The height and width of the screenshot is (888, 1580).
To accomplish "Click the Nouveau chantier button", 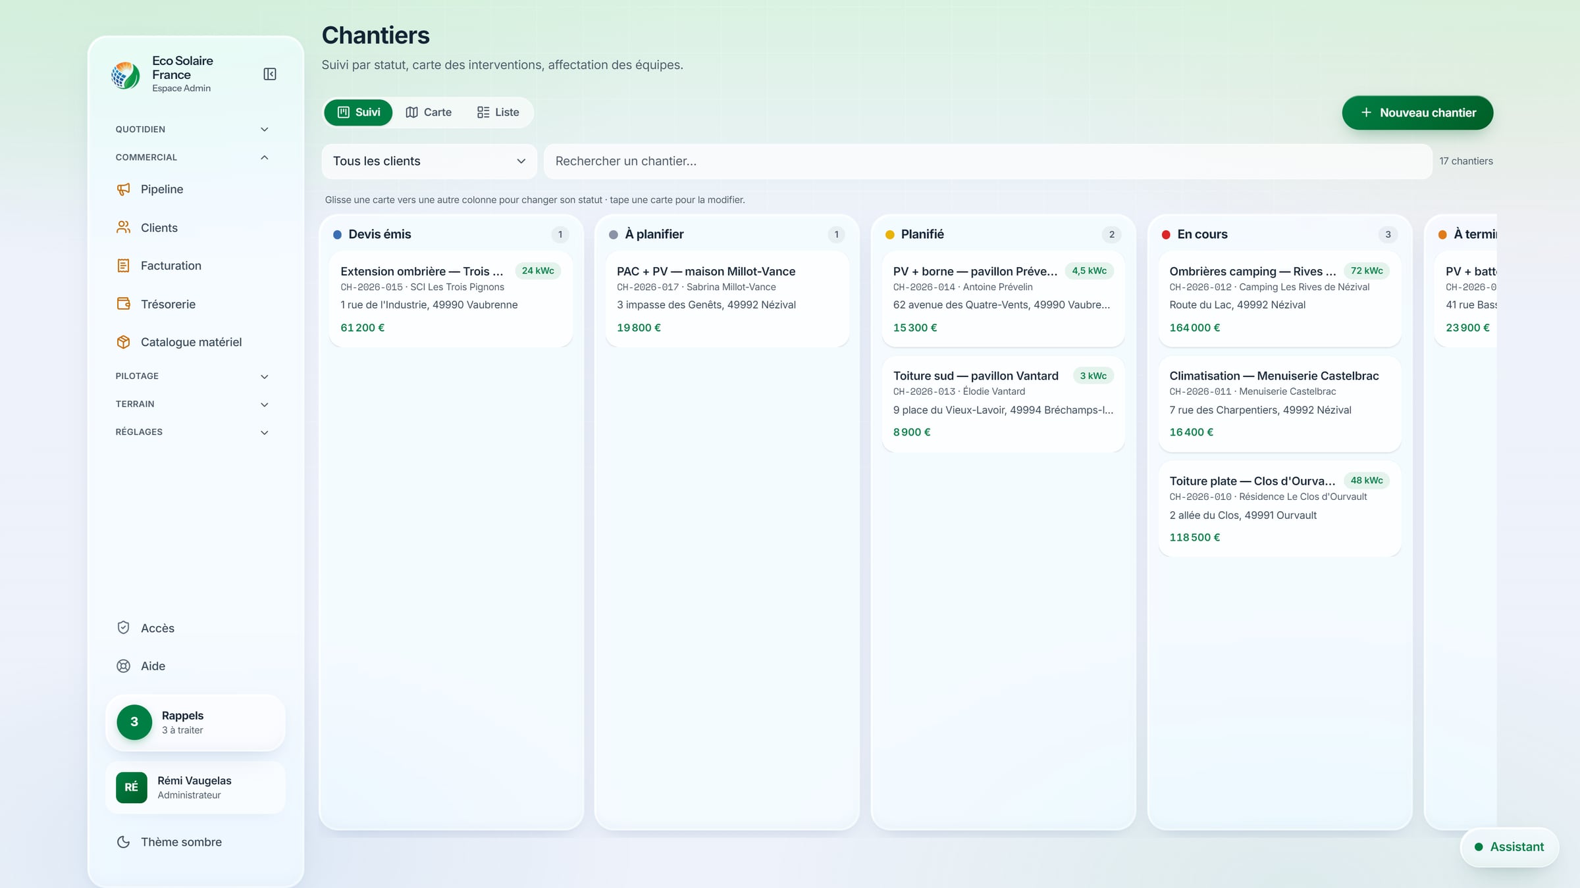I will (1417, 112).
